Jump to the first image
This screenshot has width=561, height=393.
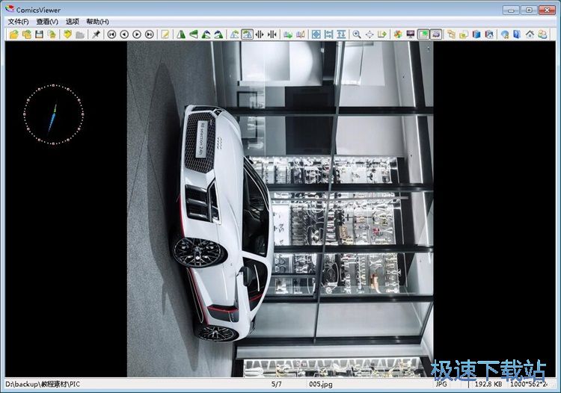[x=111, y=34]
